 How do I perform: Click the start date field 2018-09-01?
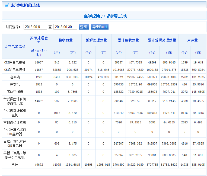pos(35,27)
